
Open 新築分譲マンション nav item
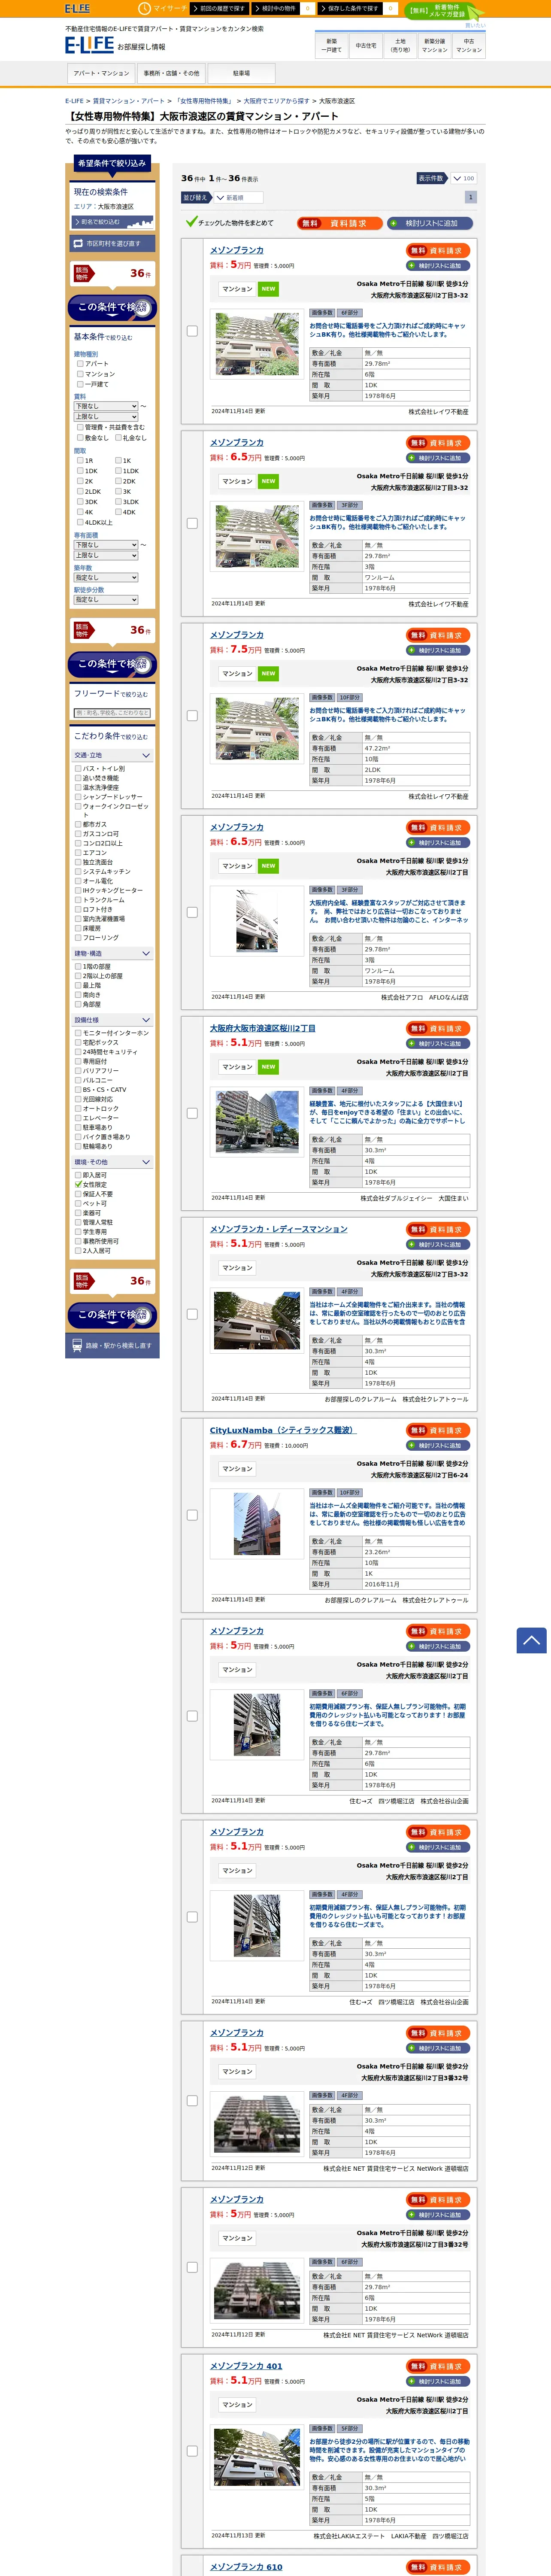coord(435,45)
